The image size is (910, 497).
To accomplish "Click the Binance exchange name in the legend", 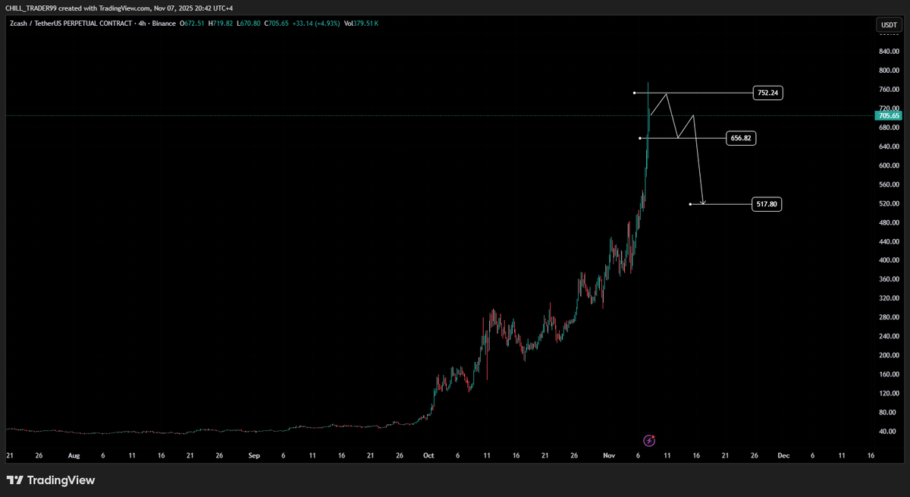I will [164, 24].
